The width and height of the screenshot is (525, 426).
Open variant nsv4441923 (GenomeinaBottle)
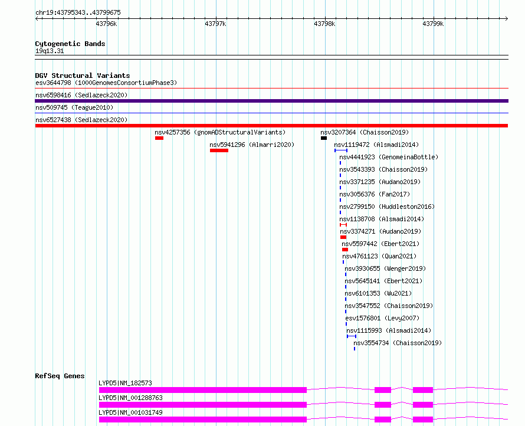pos(389,157)
